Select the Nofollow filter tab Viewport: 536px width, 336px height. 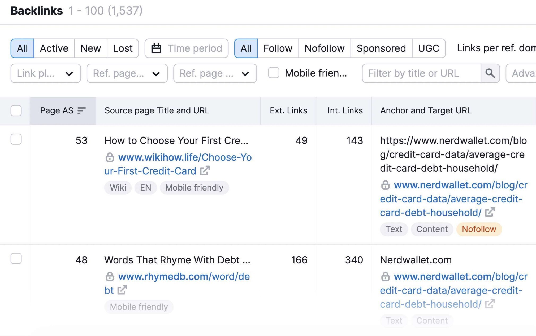325,48
